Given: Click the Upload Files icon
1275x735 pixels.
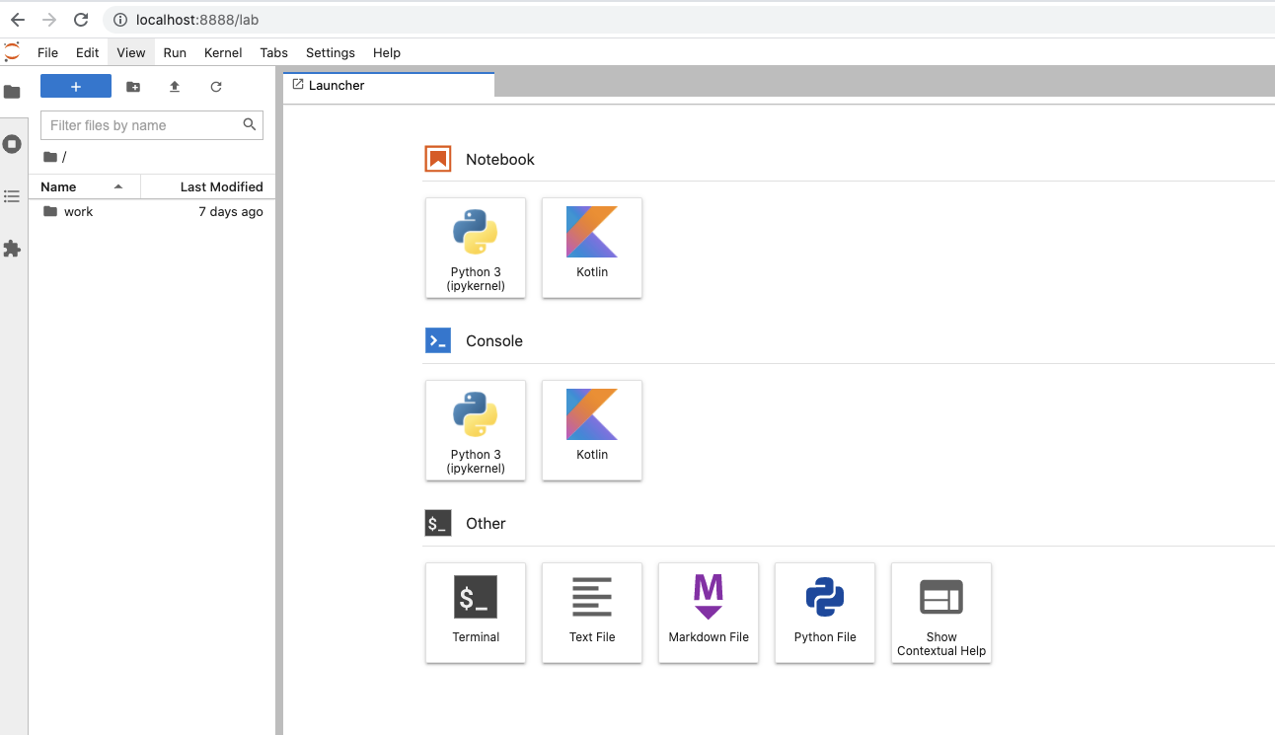Looking at the screenshot, I should pyautogui.click(x=175, y=87).
